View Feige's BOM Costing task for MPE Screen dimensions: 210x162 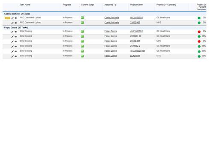point(16,41)
